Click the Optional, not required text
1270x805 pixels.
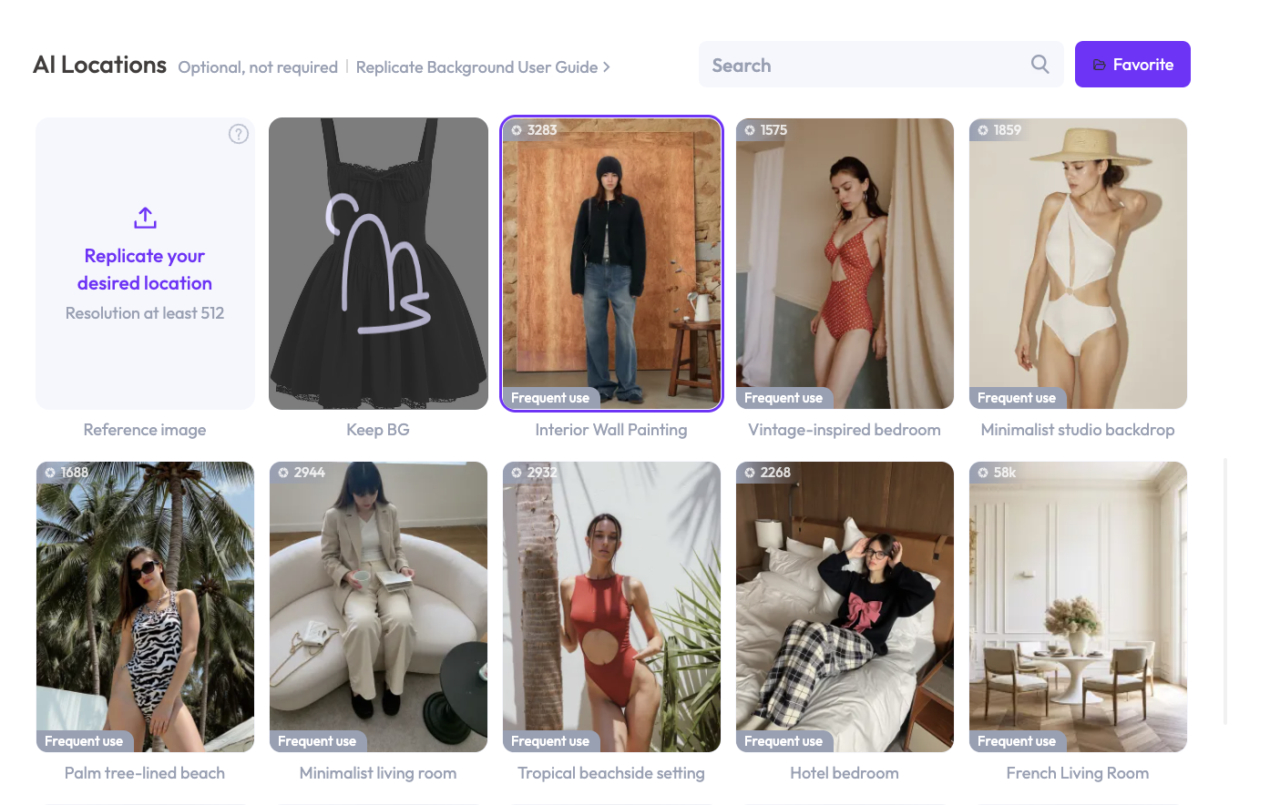tap(258, 67)
